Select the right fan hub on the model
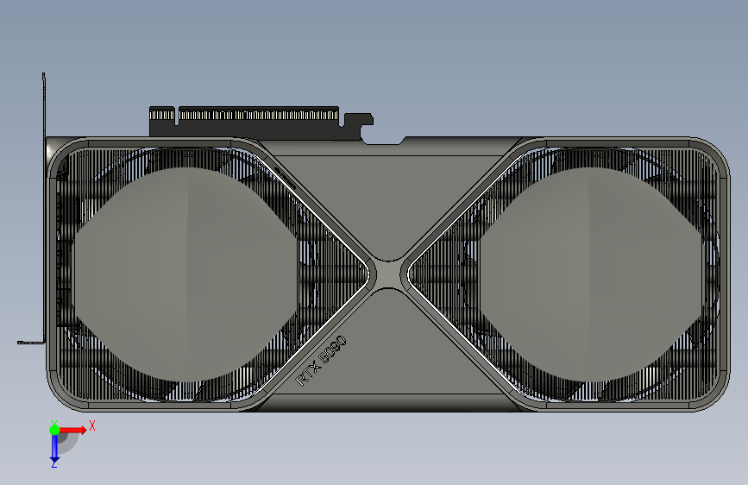Screen dimensions: 748x485 point(592,274)
